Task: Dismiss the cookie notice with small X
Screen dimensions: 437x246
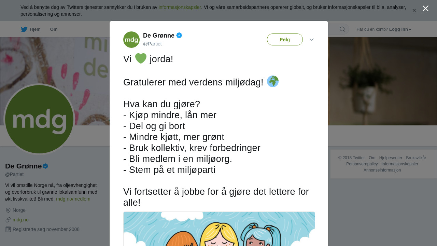Action: coord(414,11)
